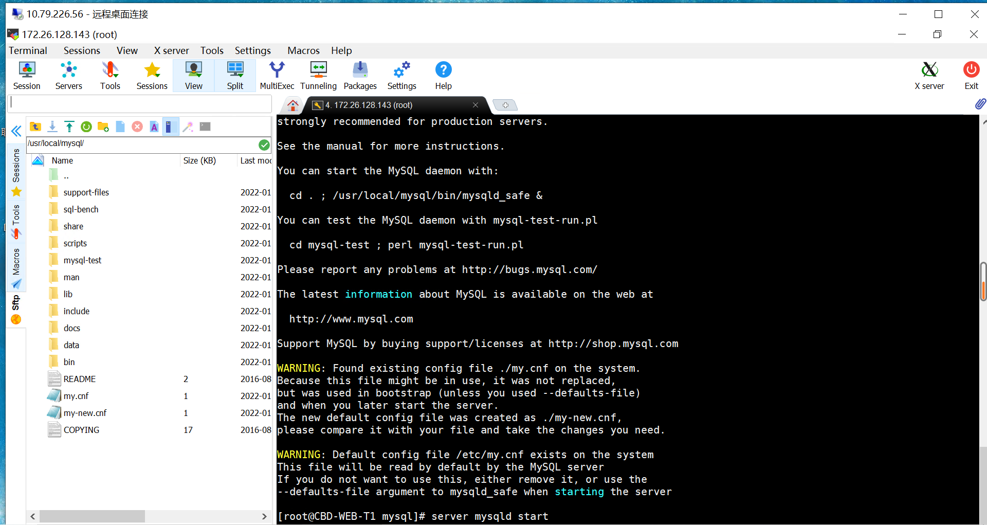Viewport: 987px width, 525px height.
Task: Open the Tunneling manager
Action: click(x=318, y=75)
